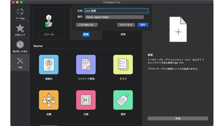
Task: Click the 会議 template label
Action: (49, 114)
